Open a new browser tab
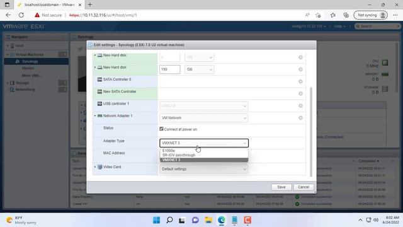 click(90, 4)
